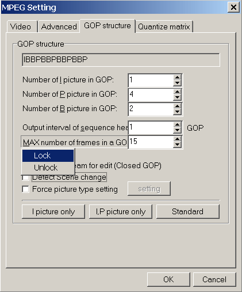Apply the I,P picture only preset
The image size is (242, 292).
(121, 211)
